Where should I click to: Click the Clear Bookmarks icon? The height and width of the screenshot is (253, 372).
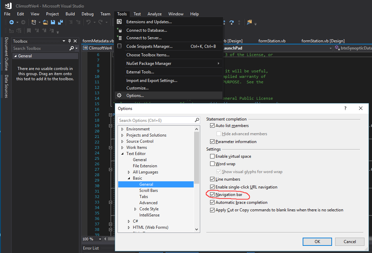(x=52, y=31)
